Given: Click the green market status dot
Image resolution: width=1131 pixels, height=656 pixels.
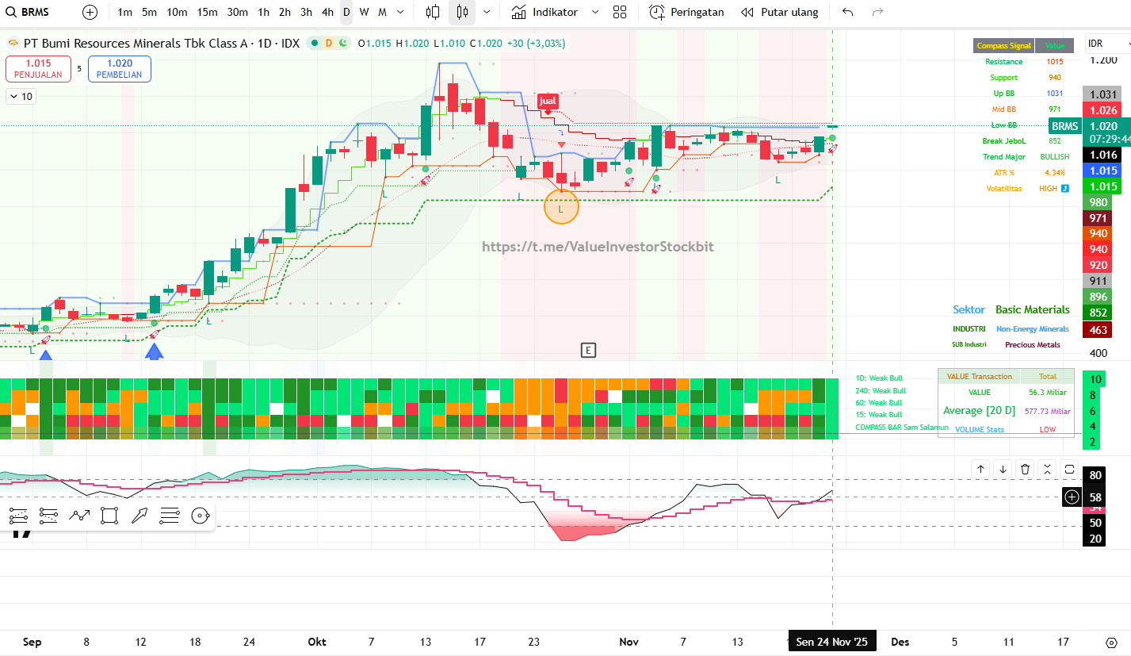Looking at the screenshot, I should click(315, 43).
